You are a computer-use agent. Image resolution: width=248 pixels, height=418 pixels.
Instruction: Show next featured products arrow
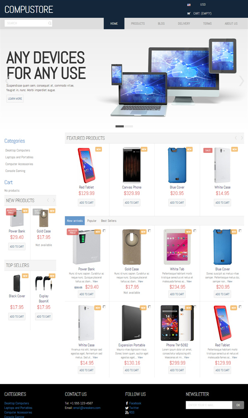(242, 138)
